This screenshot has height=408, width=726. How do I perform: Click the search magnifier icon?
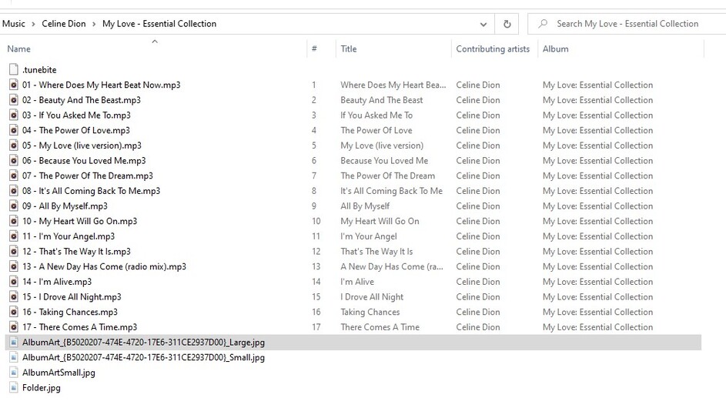(x=543, y=24)
